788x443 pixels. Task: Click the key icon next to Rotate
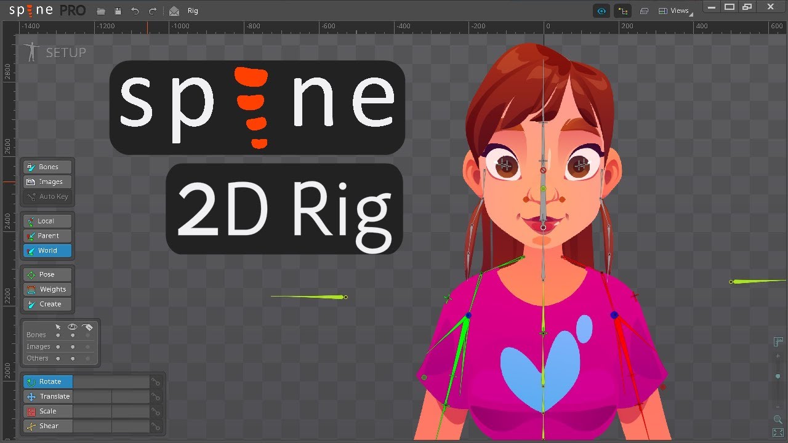click(x=156, y=382)
